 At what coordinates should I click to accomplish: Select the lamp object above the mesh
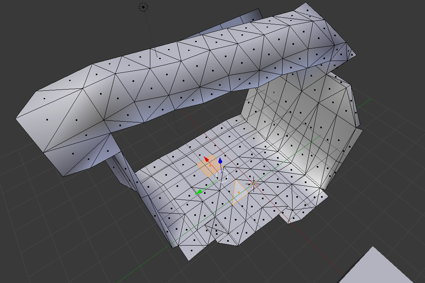(143, 7)
